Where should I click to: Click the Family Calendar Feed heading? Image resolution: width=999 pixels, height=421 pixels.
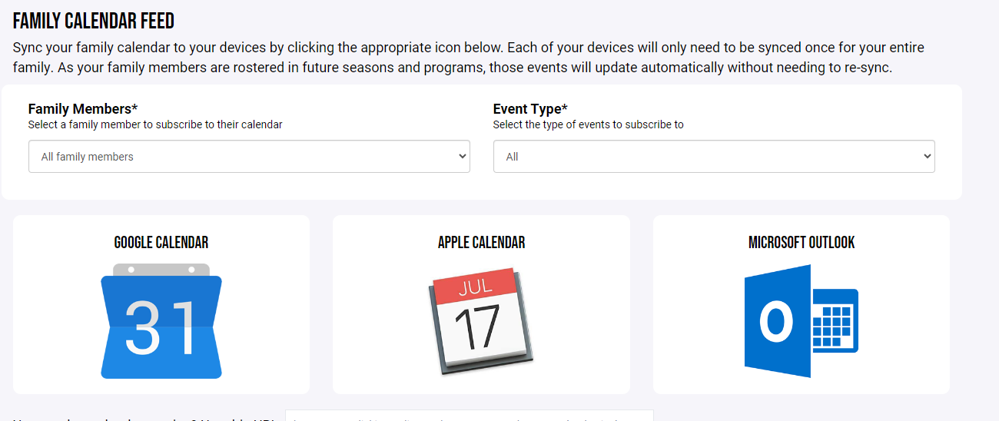click(94, 21)
